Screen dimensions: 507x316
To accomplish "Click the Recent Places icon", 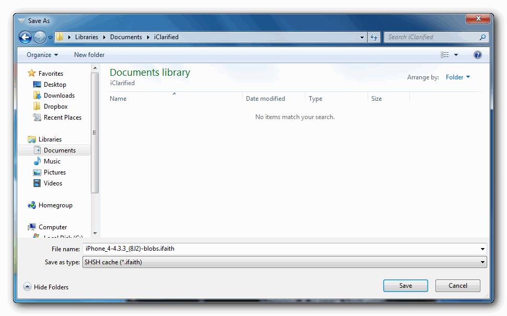I will [x=37, y=118].
